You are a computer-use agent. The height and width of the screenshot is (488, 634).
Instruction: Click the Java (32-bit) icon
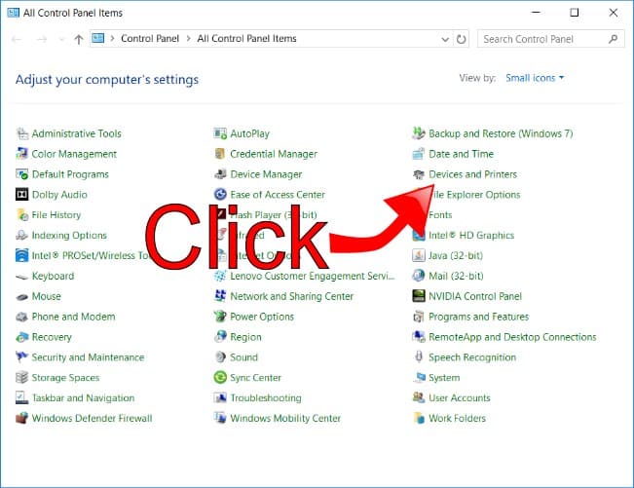(x=419, y=256)
